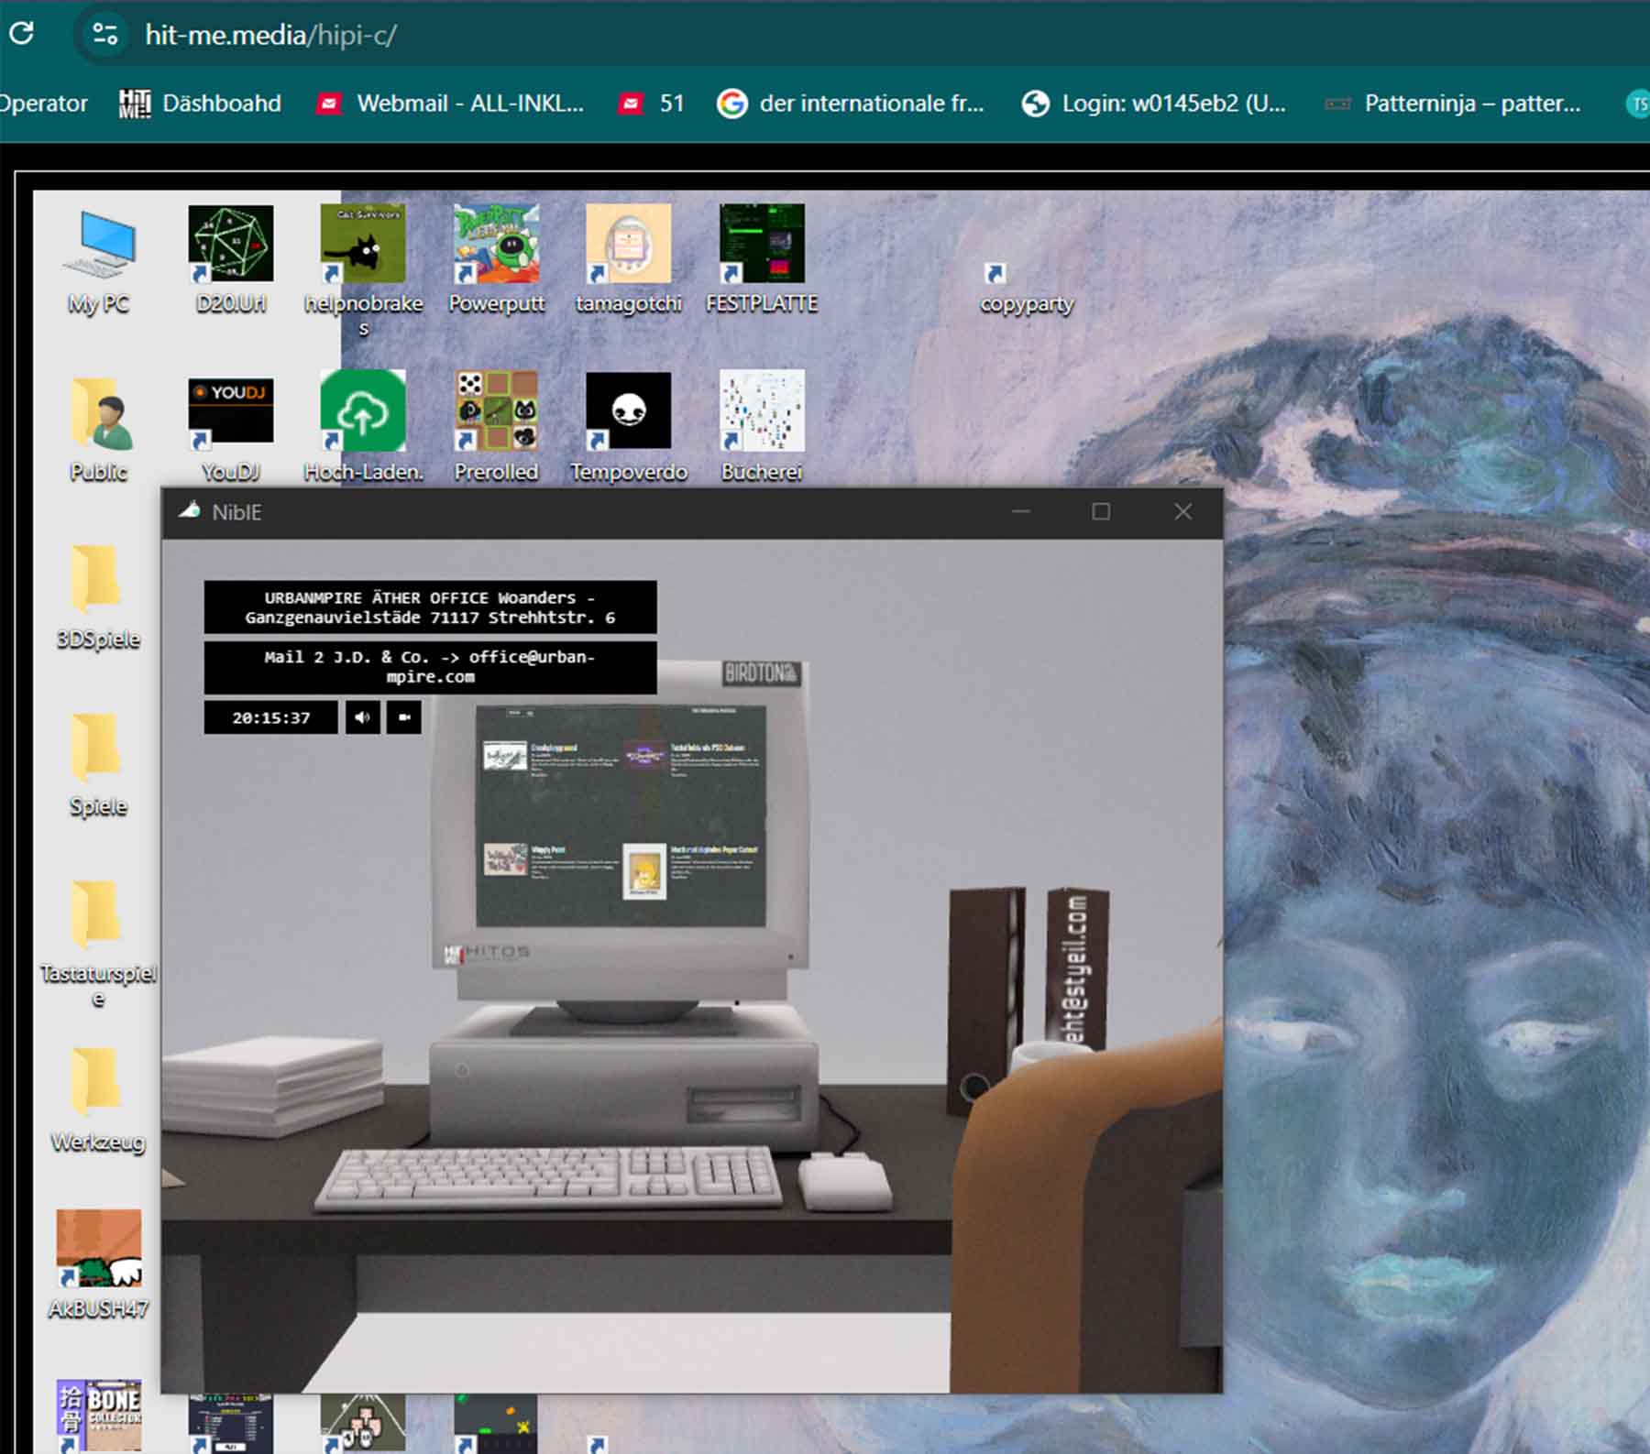Mute audio with the NibIE speaker icon
This screenshot has height=1454, width=1650.
tap(361, 717)
